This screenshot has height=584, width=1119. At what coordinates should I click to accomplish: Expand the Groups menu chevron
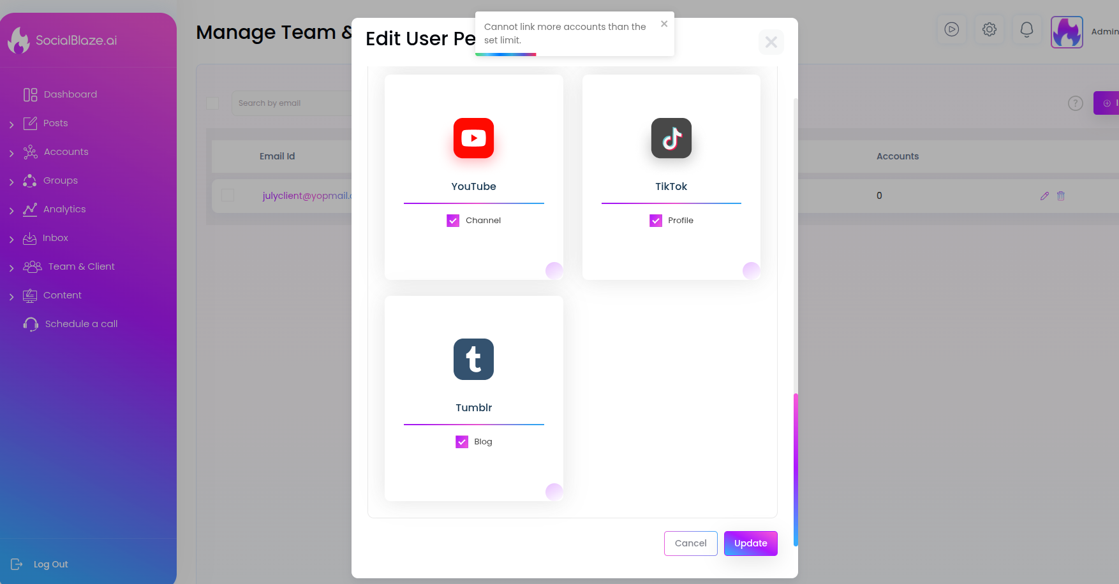[11, 182]
